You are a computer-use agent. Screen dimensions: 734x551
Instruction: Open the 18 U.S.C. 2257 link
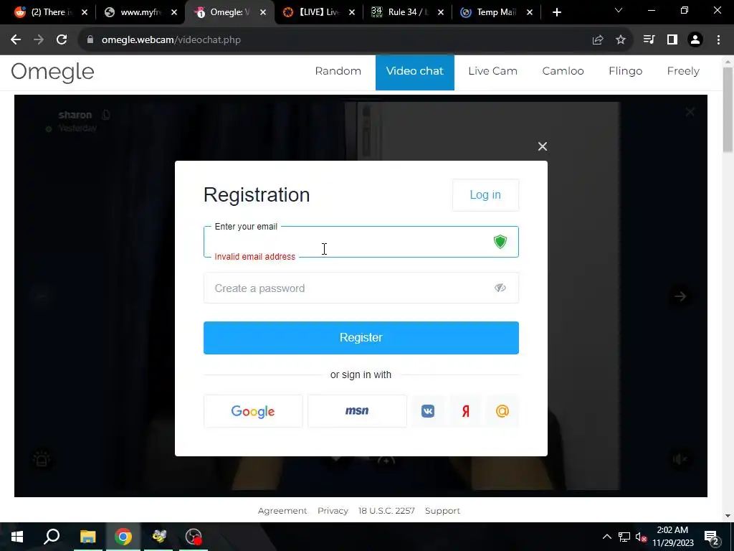tap(386, 511)
